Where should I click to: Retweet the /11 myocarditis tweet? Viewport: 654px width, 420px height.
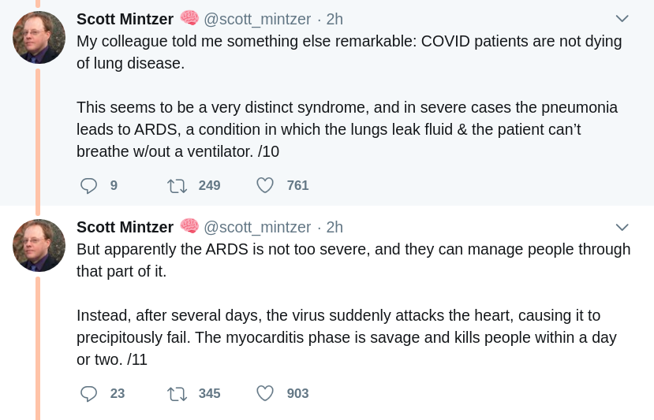(x=177, y=393)
